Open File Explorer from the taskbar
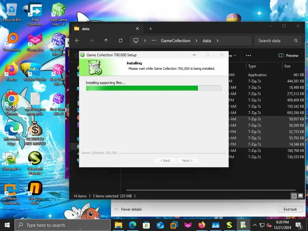The image size is (308, 231). [119, 225]
